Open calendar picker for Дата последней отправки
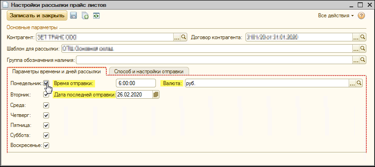Image resolution: width=375 pixels, height=167 pixels. [156, 95]
